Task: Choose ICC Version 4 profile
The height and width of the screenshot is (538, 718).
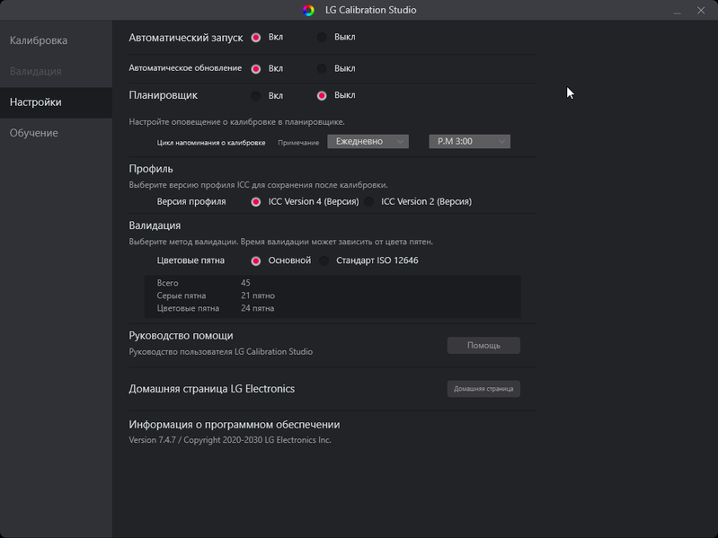Action: 256,202
